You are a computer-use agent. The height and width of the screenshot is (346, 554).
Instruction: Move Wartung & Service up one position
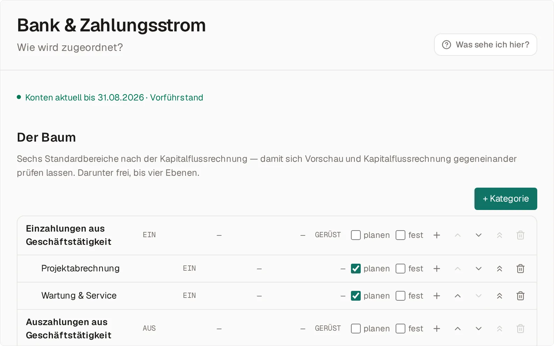tap(458, 296)
